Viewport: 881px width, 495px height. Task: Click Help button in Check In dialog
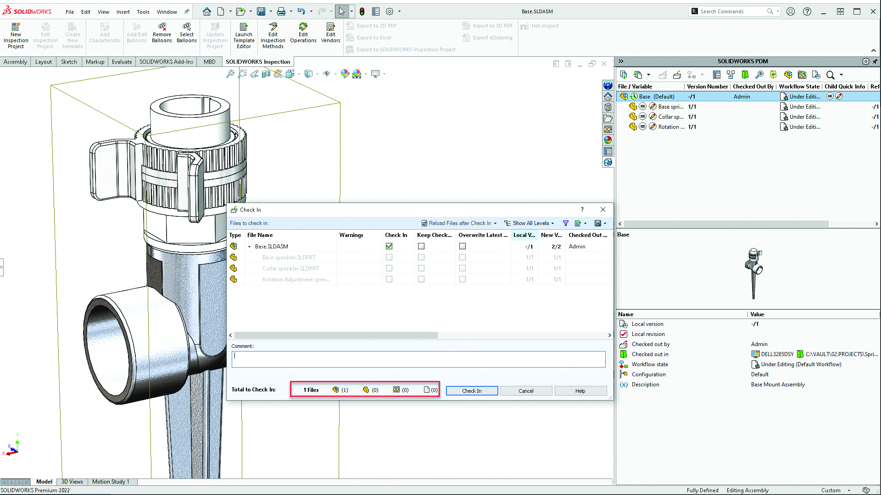pos(580,391)
